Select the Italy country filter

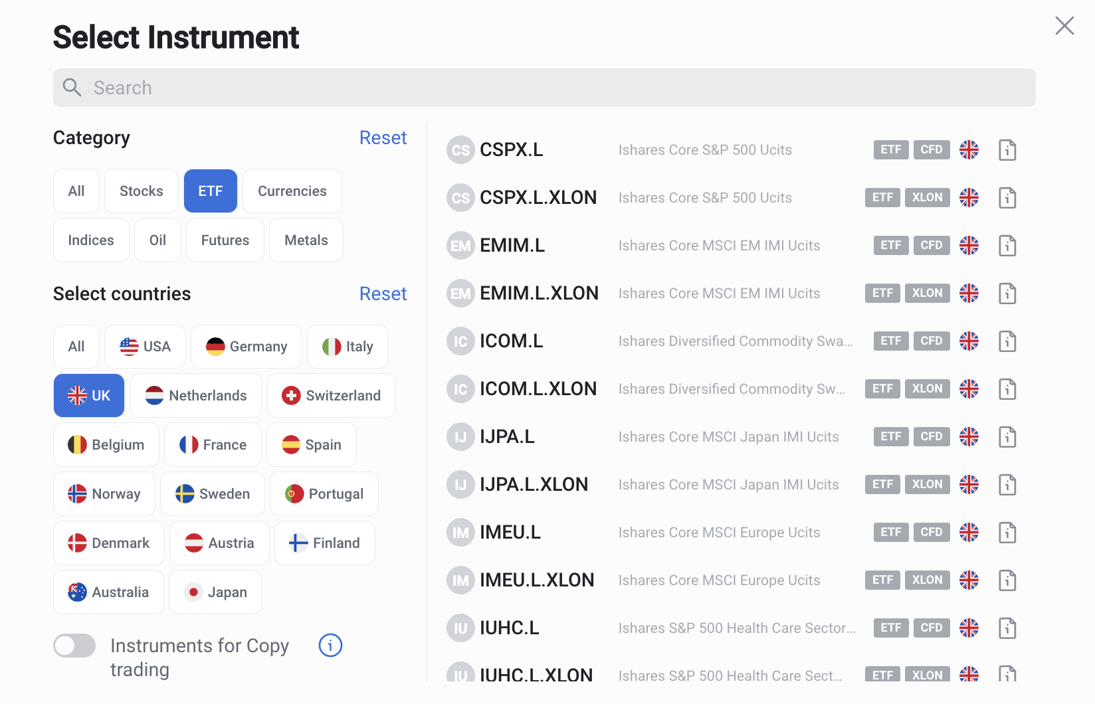(348, 347)
